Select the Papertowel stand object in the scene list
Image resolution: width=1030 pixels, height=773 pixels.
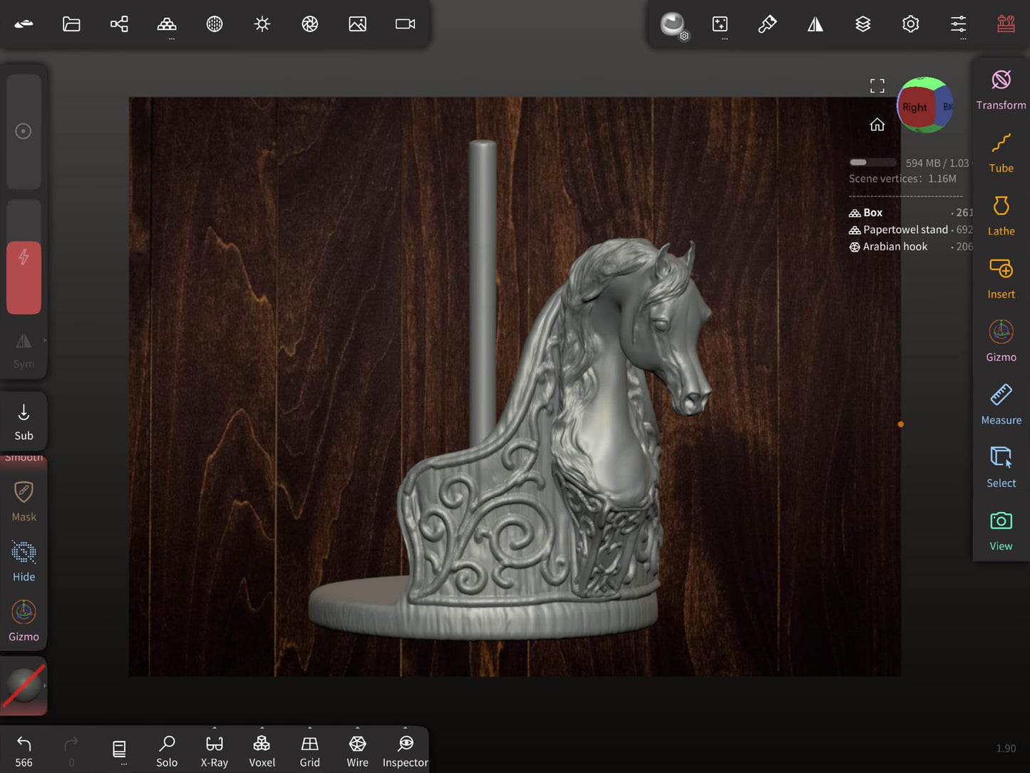click(x=905, y=230)
